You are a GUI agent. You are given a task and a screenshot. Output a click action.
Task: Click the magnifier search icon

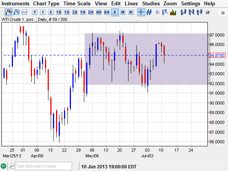(12, 166)
